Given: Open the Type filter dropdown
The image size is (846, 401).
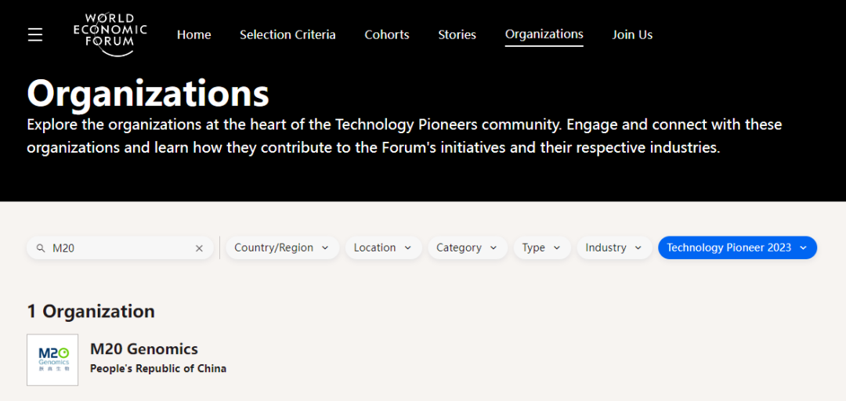Looking at the screenshot, I should click(542, 247).
